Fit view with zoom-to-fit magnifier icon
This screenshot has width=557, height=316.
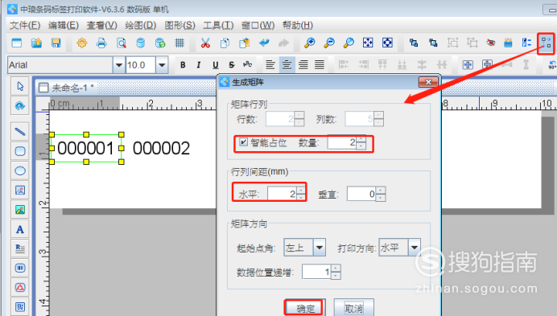point(349,43)
